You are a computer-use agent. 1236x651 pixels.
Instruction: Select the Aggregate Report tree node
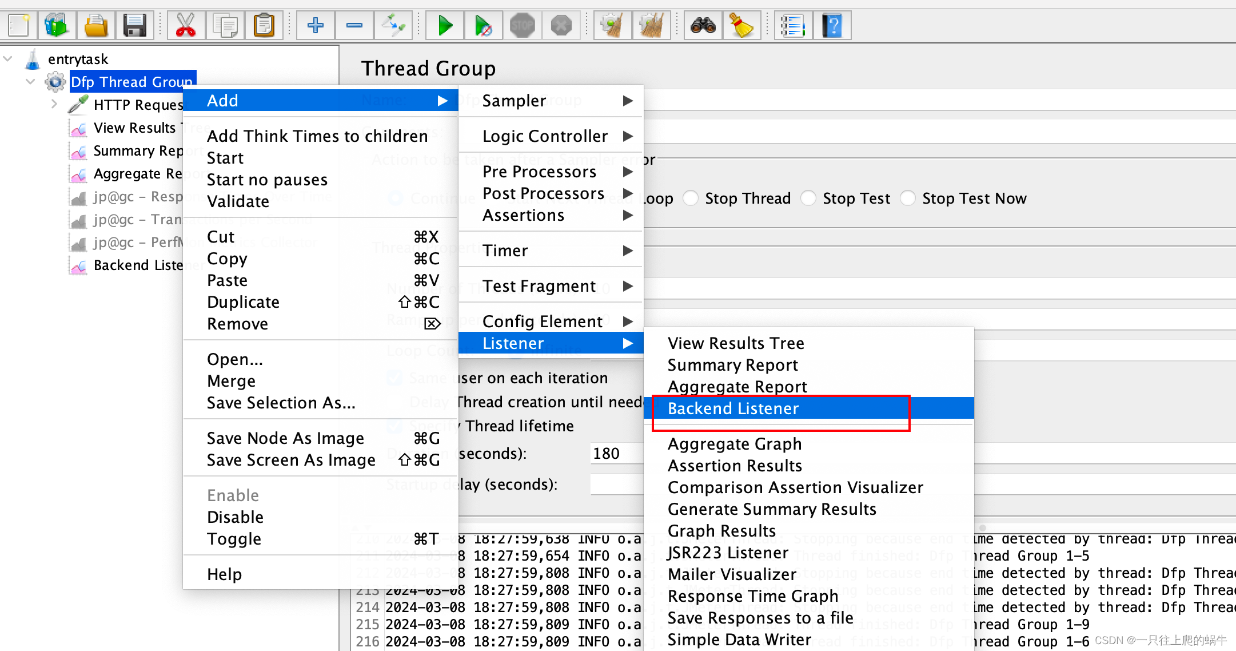pyautogui.click(x=138, y=173)
